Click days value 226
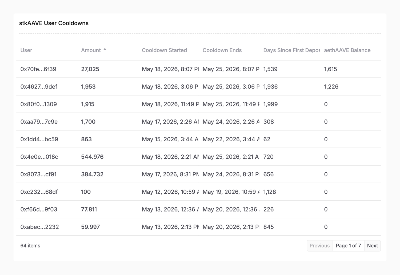 pos(269,209)
